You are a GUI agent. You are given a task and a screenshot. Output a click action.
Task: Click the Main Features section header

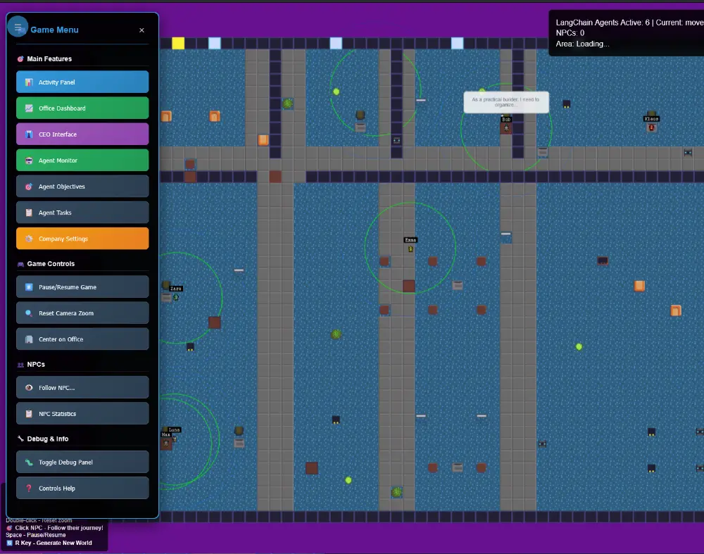(x=49, y=59)
